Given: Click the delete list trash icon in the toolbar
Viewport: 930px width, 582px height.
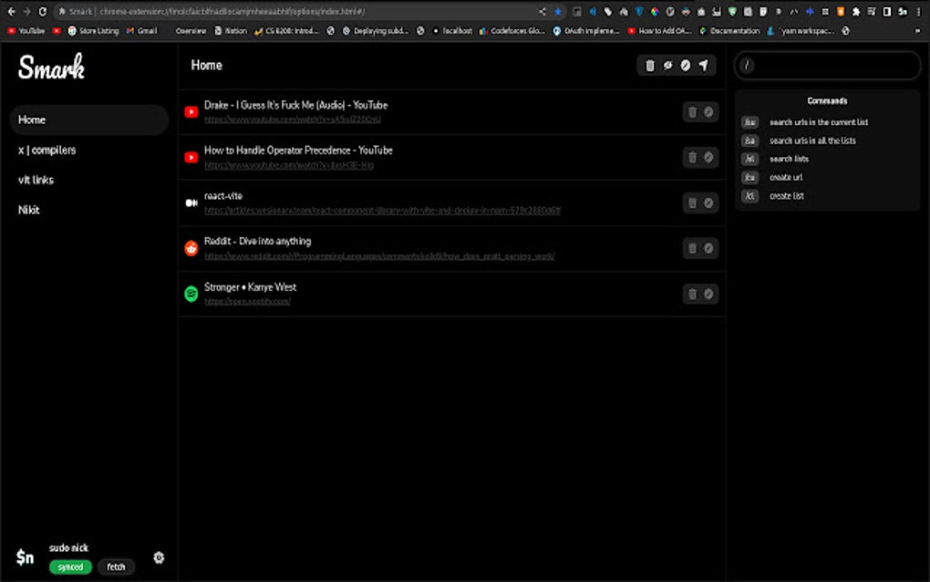Looking at the screenshot, I should [x=649, y=66].
